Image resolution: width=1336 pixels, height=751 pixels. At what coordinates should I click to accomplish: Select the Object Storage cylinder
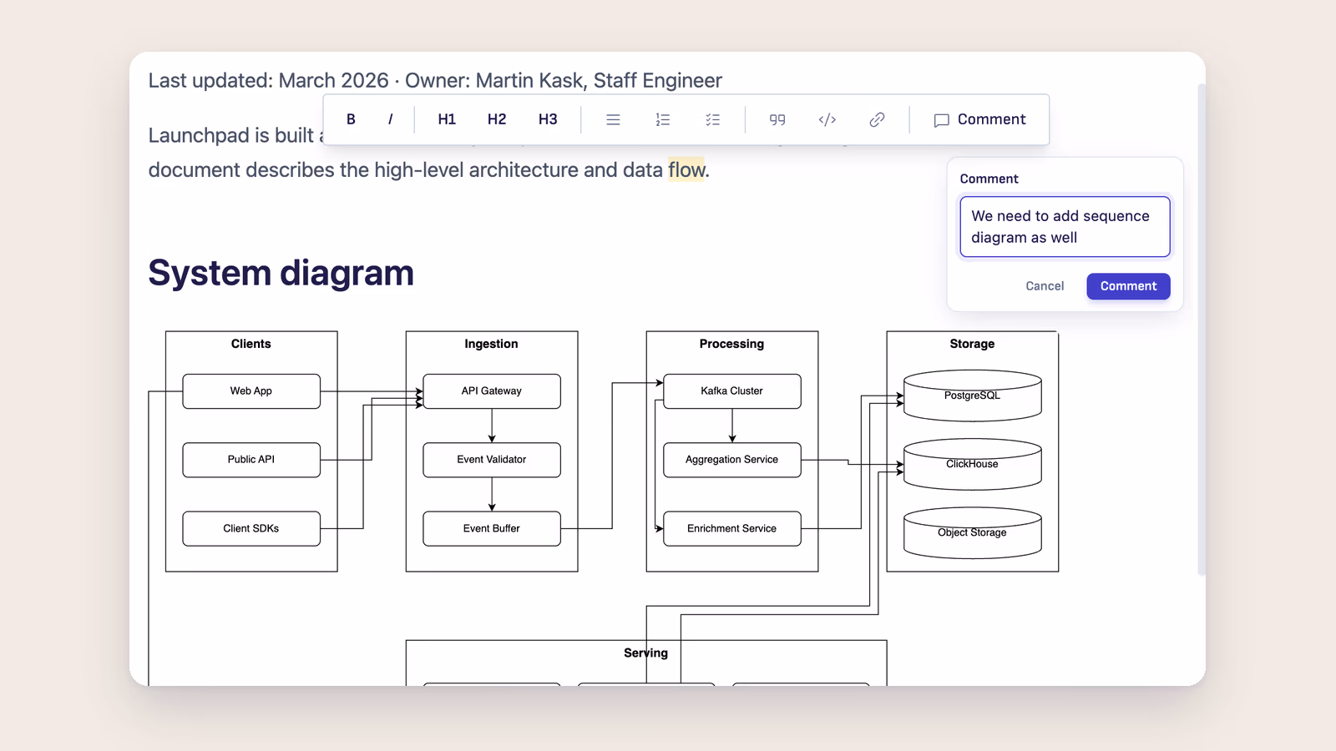coord(973,532)
